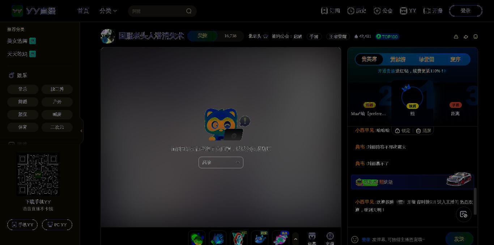This screenshot has height=245, width=494.
Task: Click the first-place 熙 avatar
Action: click(x=412, y=97)
